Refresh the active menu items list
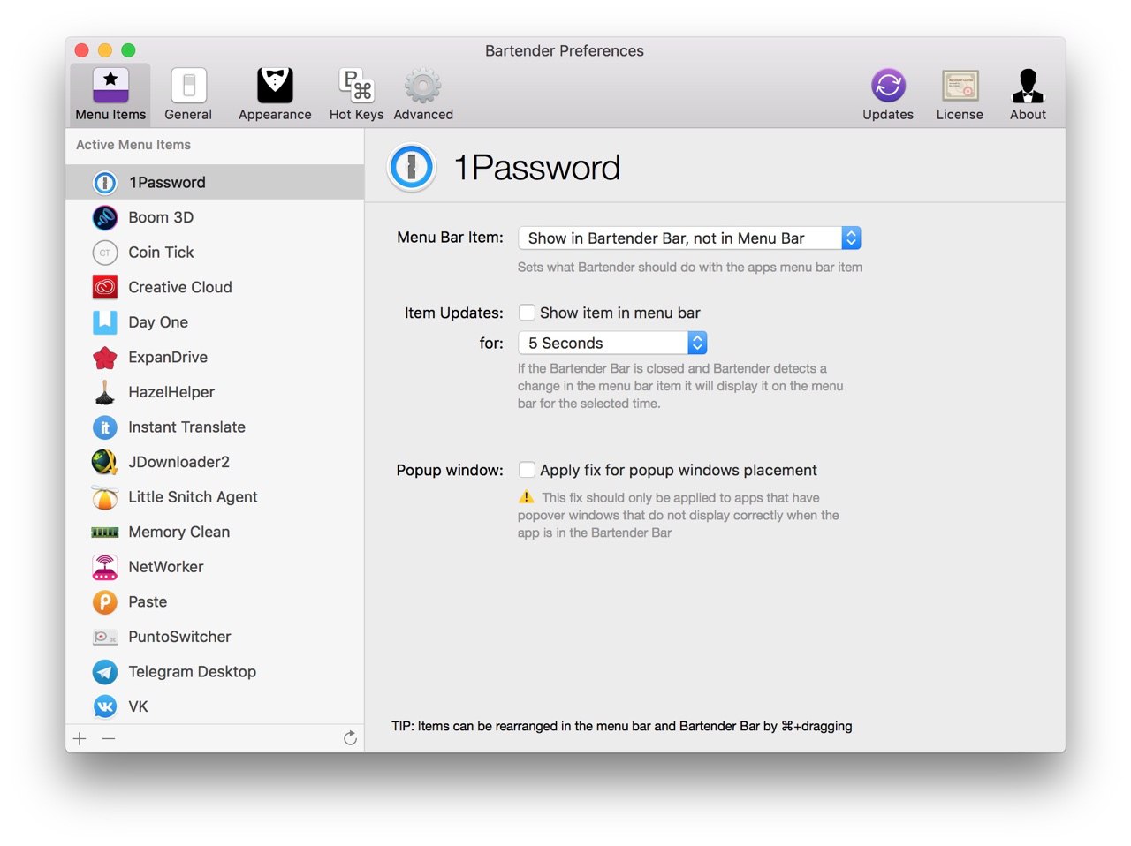Image resolution: width=1131 pixels, height=846 pixels. pos(350,737)
